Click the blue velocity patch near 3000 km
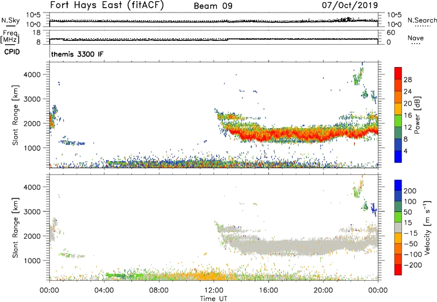The height and width of the screenshot is (302, 437). [x=374, y=209]
